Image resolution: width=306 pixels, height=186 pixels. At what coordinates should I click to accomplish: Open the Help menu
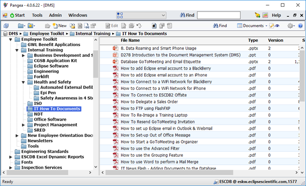point(276,15)
